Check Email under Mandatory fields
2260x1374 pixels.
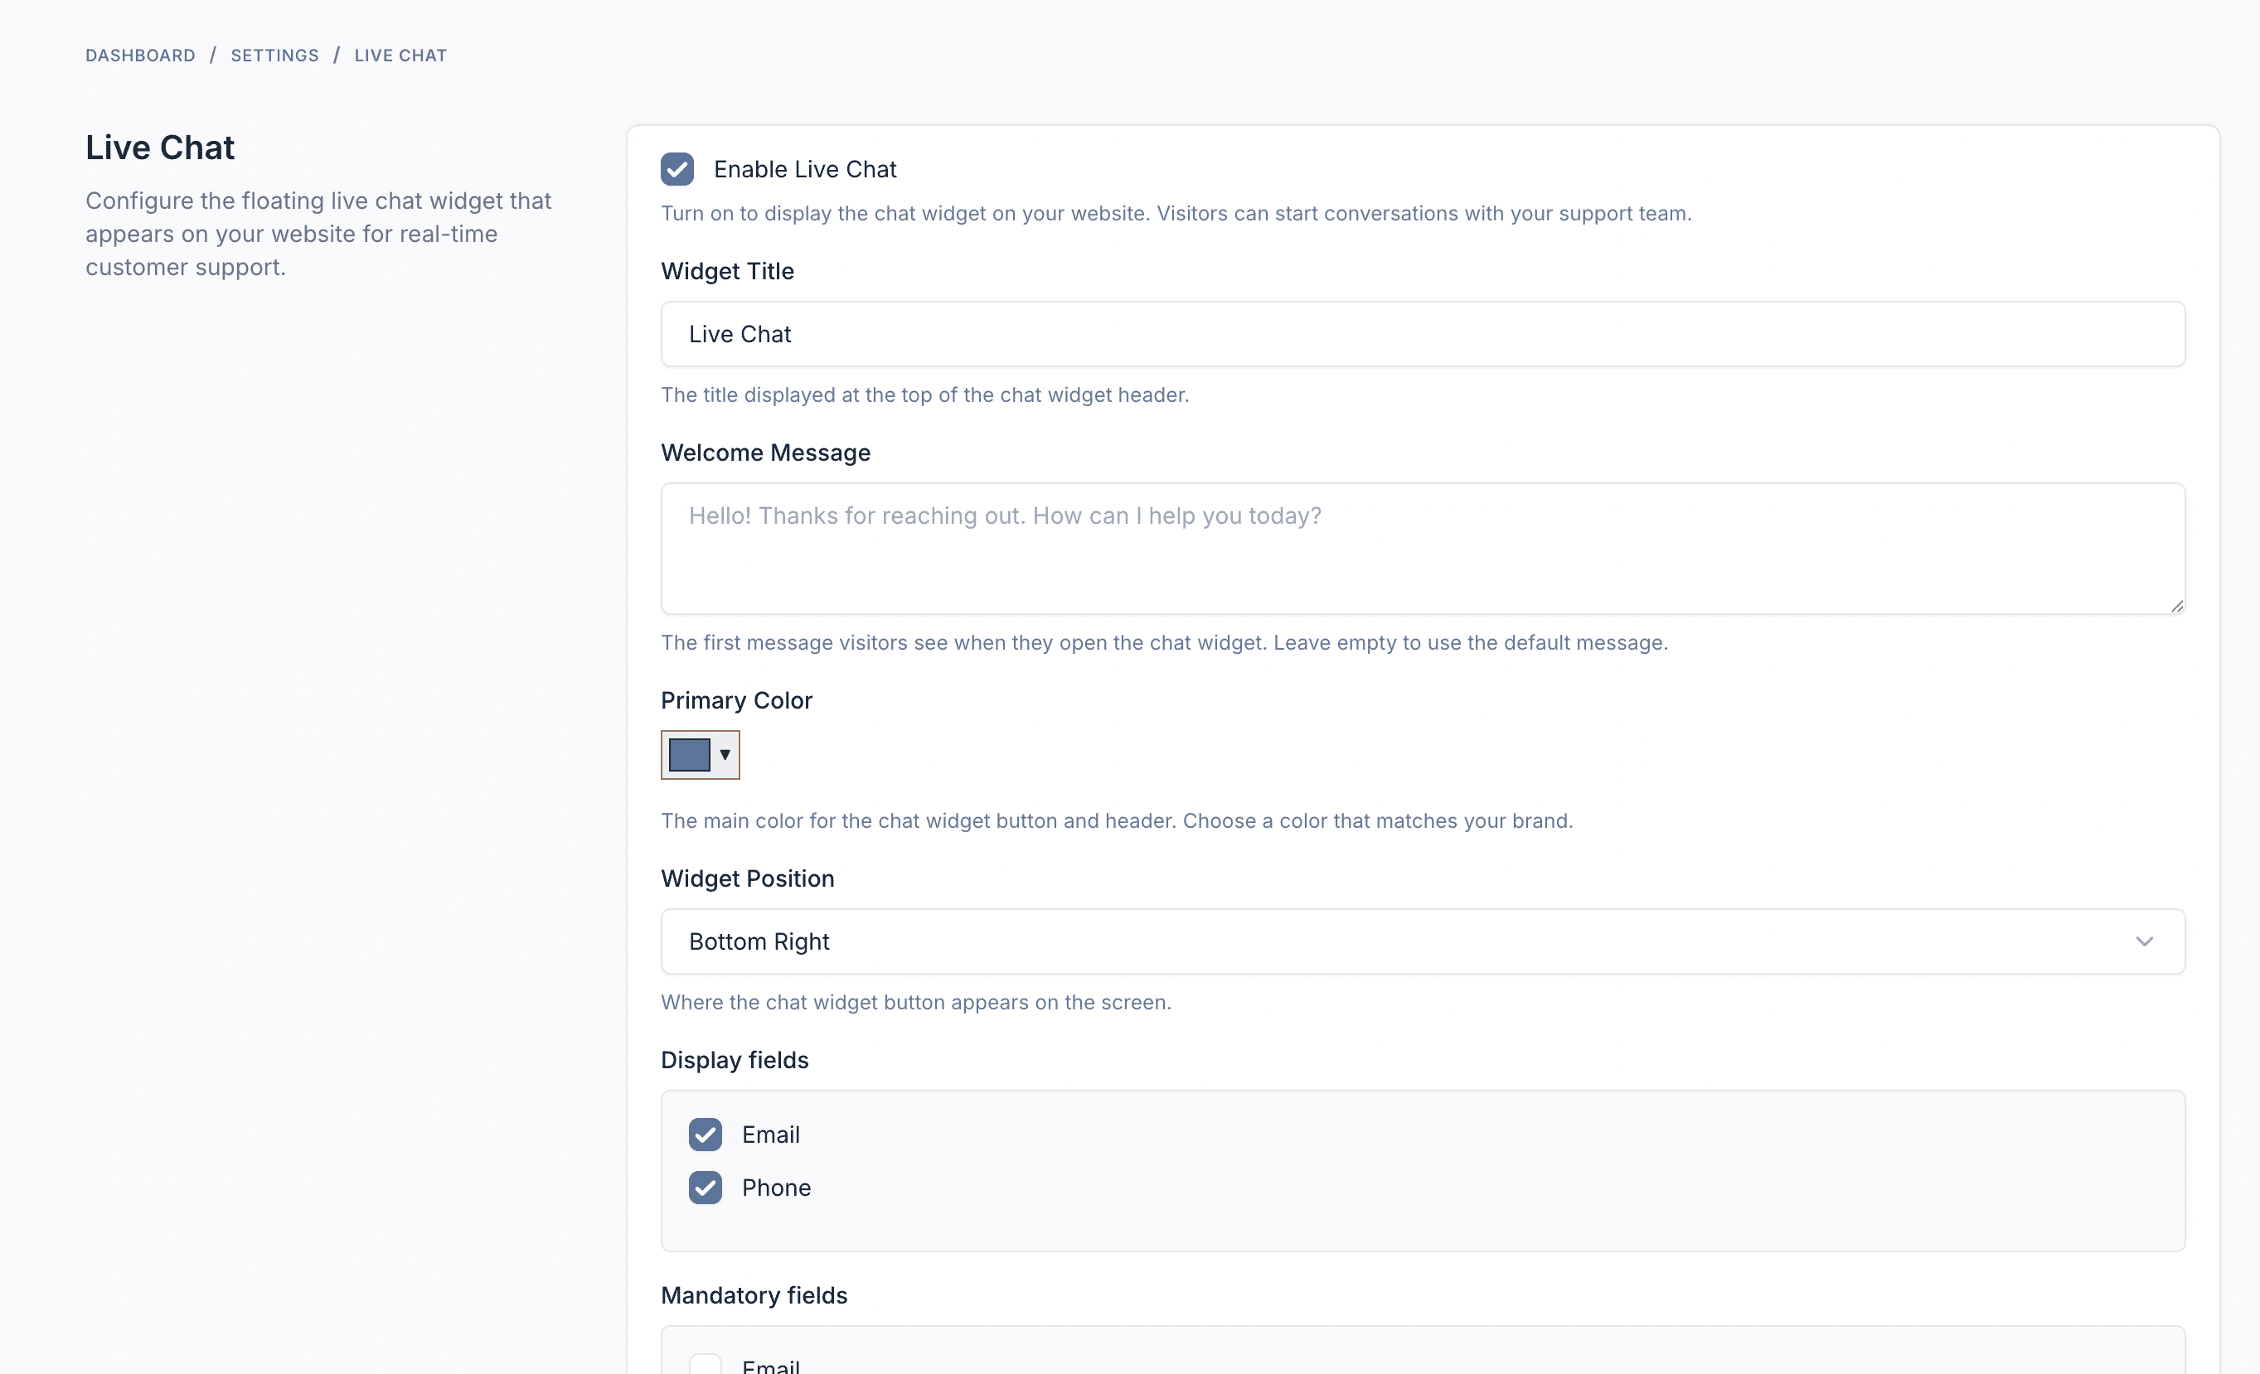pyautogui.click(x=705, y=1366)
